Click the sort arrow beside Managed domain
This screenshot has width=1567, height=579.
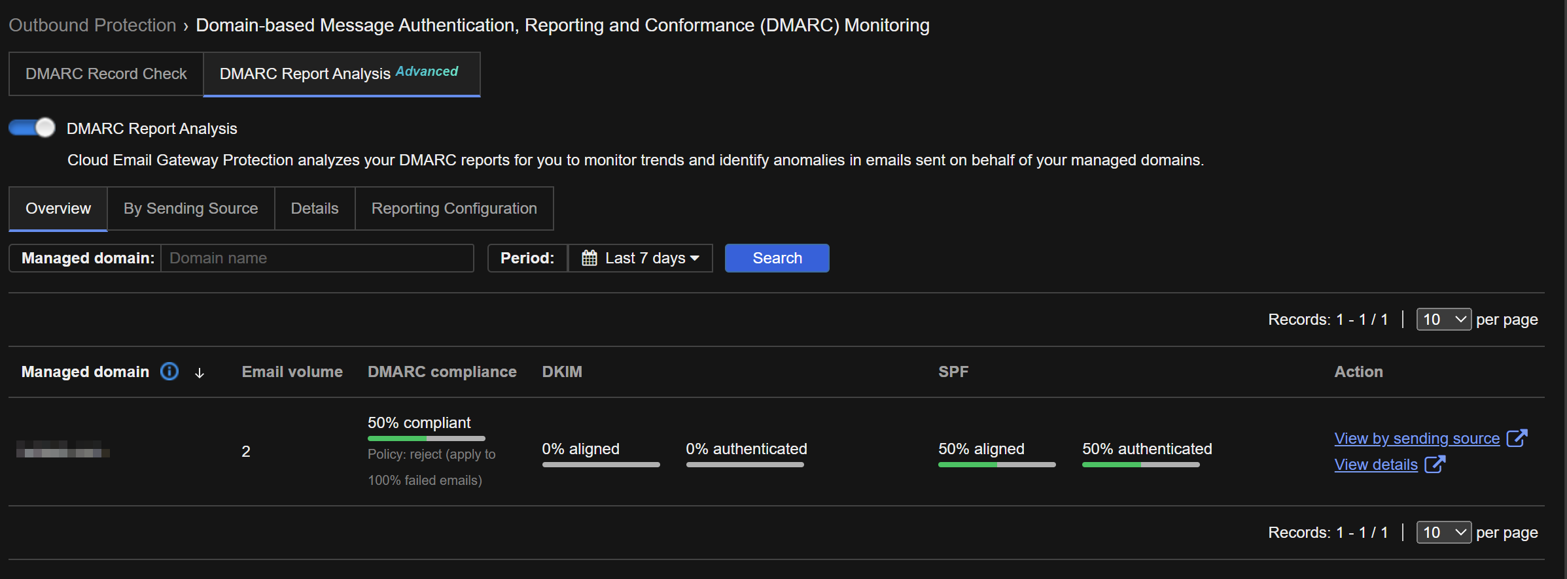point(200,373)
